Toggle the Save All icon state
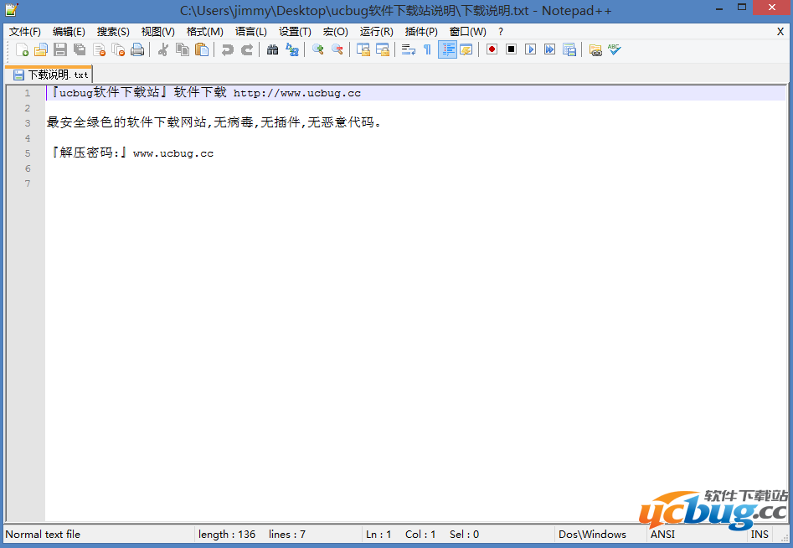This screenshot has height=548, width=793. pos(79,49)
